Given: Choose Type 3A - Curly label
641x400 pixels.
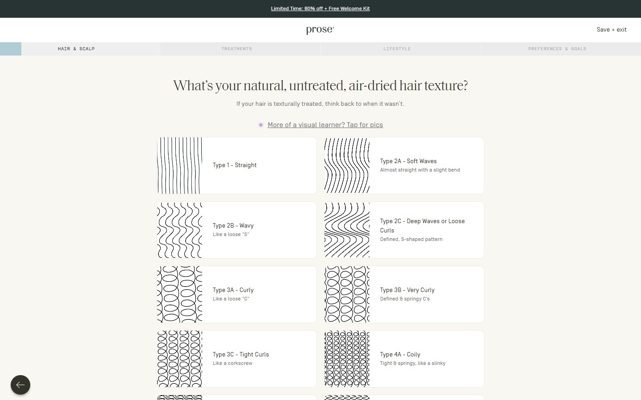Looking at the screenshot, I should click(233, 290).
